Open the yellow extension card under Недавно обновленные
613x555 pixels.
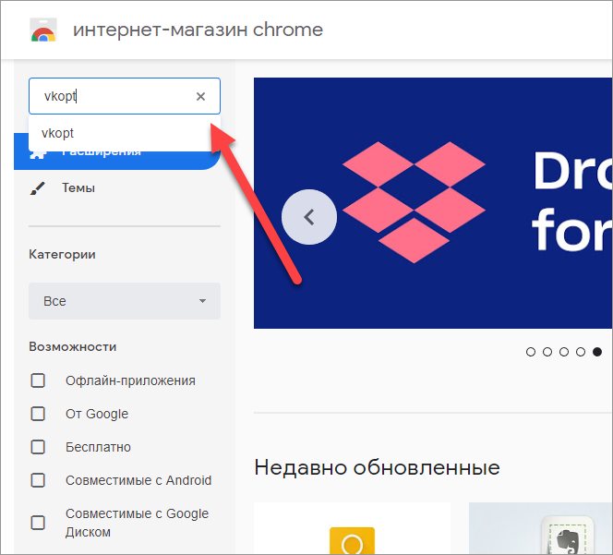point(352,528)
